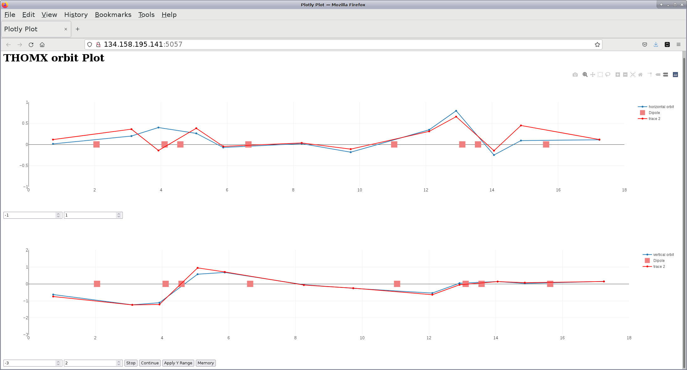Choose the Box Select tool
Image resolution: width=687 pixels, height=370 pixels.
(600, 75)
